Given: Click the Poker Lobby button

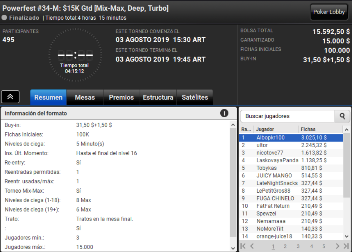Looking at the screenshot, I should (x=329, y=12).
